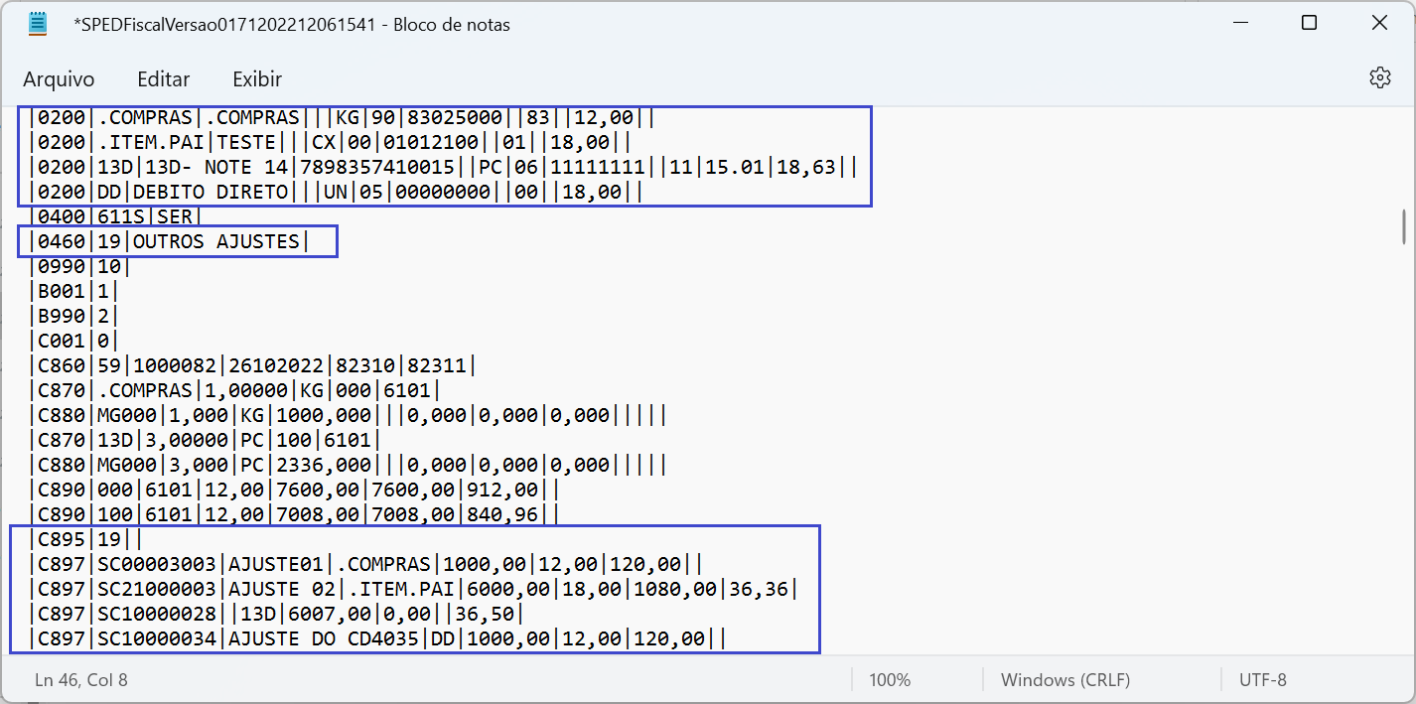
Task: Open the Settings gear icon
Action: [x=1379, y=78]
